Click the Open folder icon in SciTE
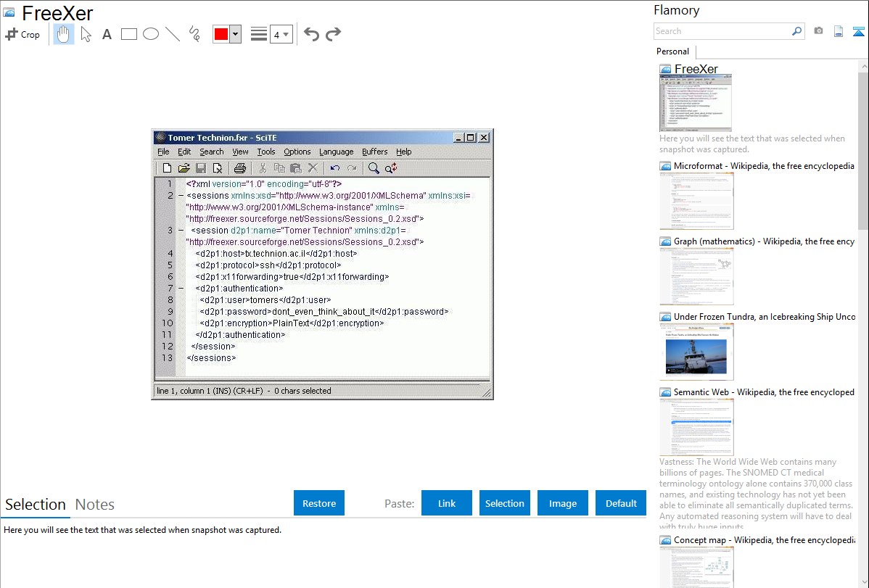 point(184,168)
